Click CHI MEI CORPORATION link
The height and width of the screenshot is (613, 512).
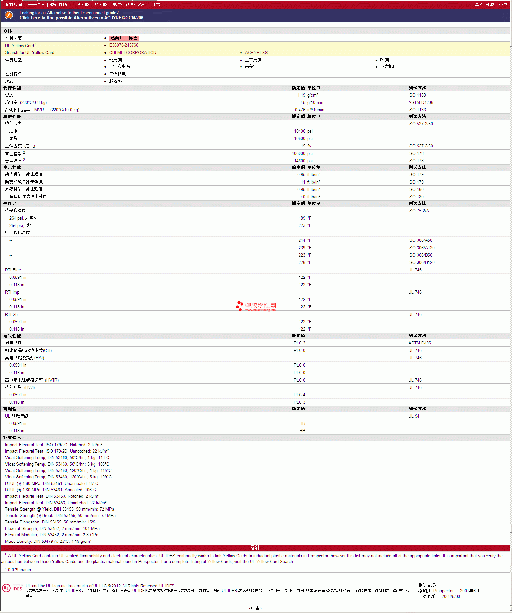click(133, 52)
